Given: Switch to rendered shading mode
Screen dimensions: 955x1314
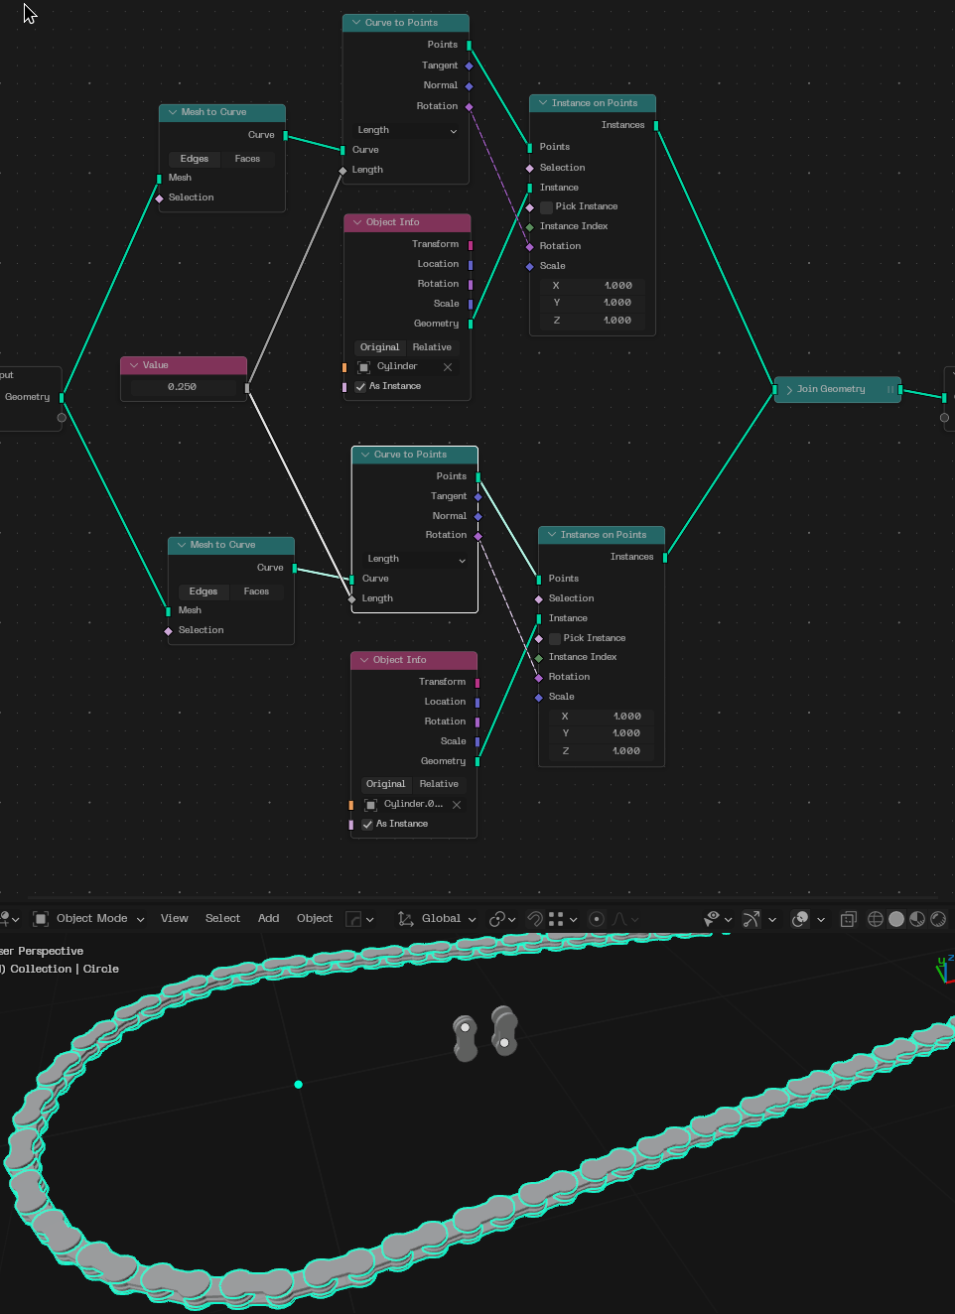Looking at the screenshot, I should pos(938,919).
